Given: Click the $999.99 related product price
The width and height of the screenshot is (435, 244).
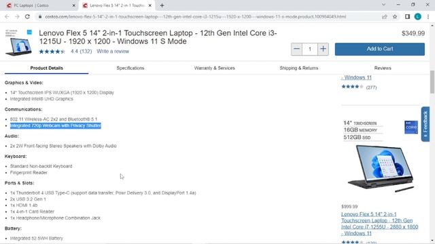Looking at the screenshot, I should (349, 206).
